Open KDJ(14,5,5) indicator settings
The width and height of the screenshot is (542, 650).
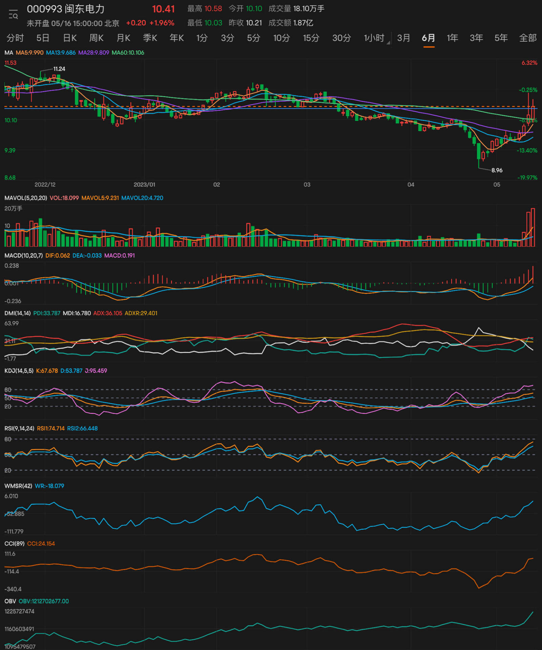point(19,371)
